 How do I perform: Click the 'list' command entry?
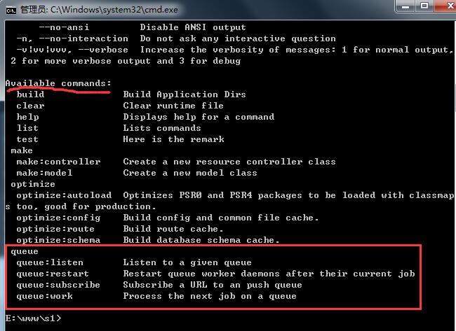coord(27,128)
